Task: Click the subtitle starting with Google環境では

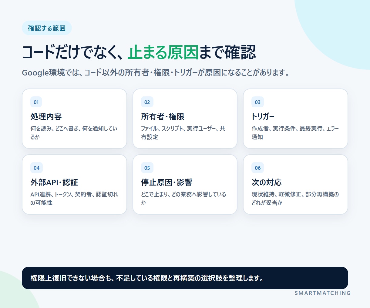Action: point(156,73)
